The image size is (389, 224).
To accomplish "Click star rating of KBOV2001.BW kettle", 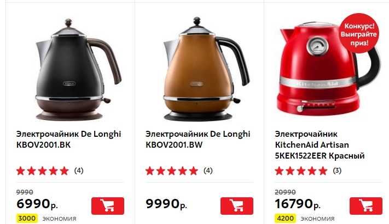I will click(172, 171).
